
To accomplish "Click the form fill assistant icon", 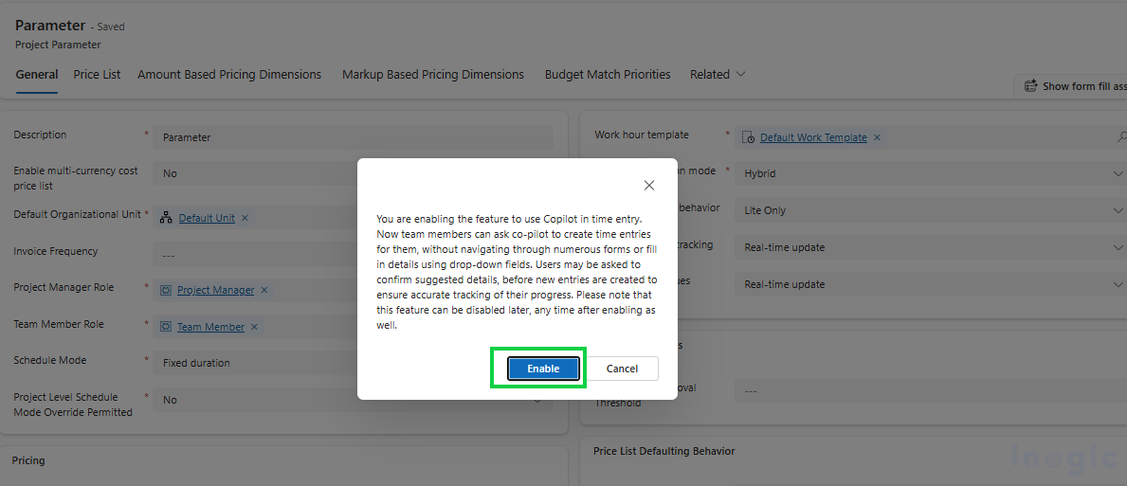I will click(x=1030, y=86).
